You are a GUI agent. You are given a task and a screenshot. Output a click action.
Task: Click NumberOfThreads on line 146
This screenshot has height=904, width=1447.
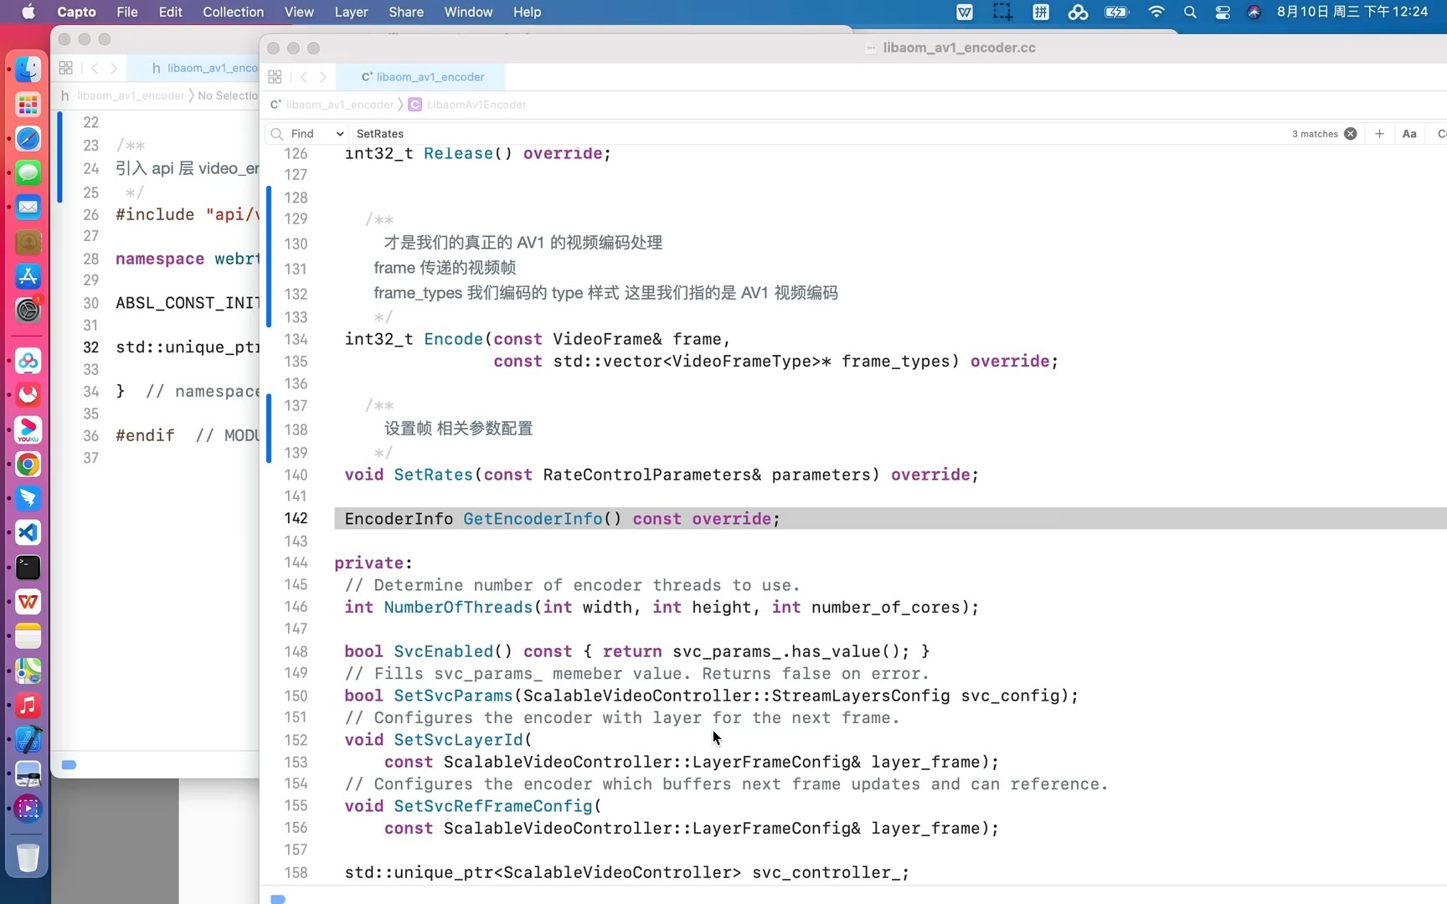pos(458,607)
